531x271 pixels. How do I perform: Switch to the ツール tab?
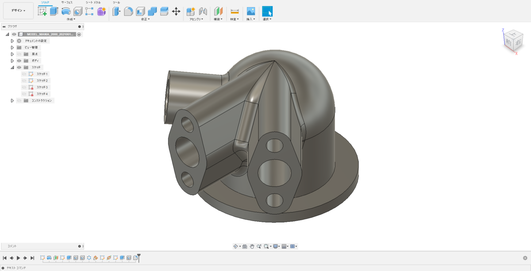[x=116, y=3]
